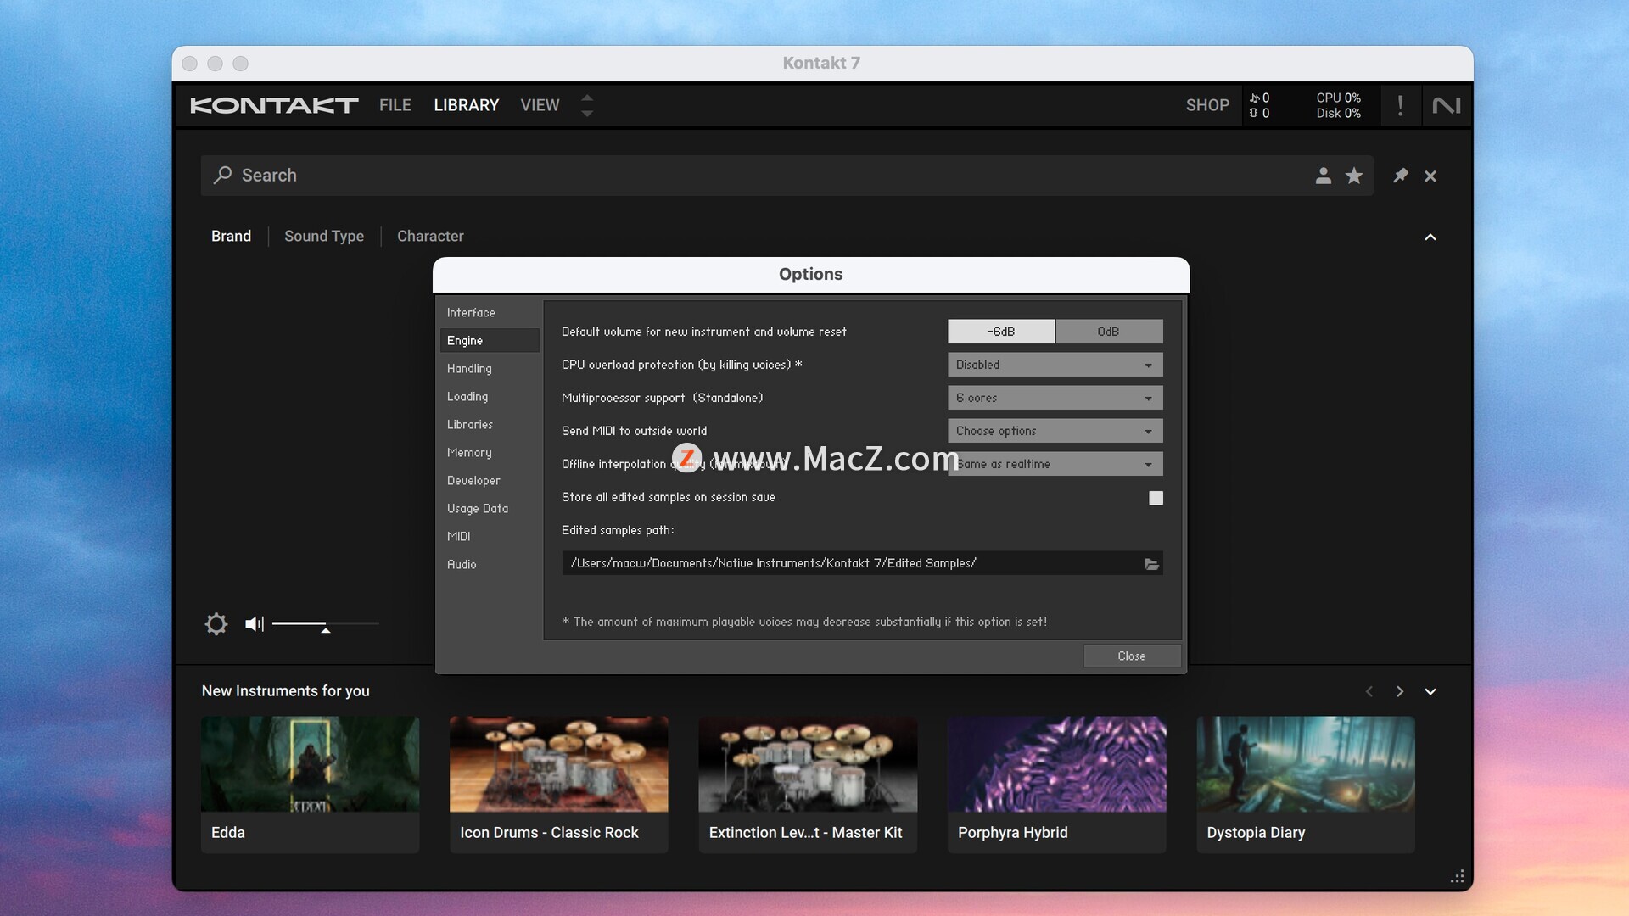Show previous new instruments page
Screen dimensions: 1629x916
point(1369,691)
